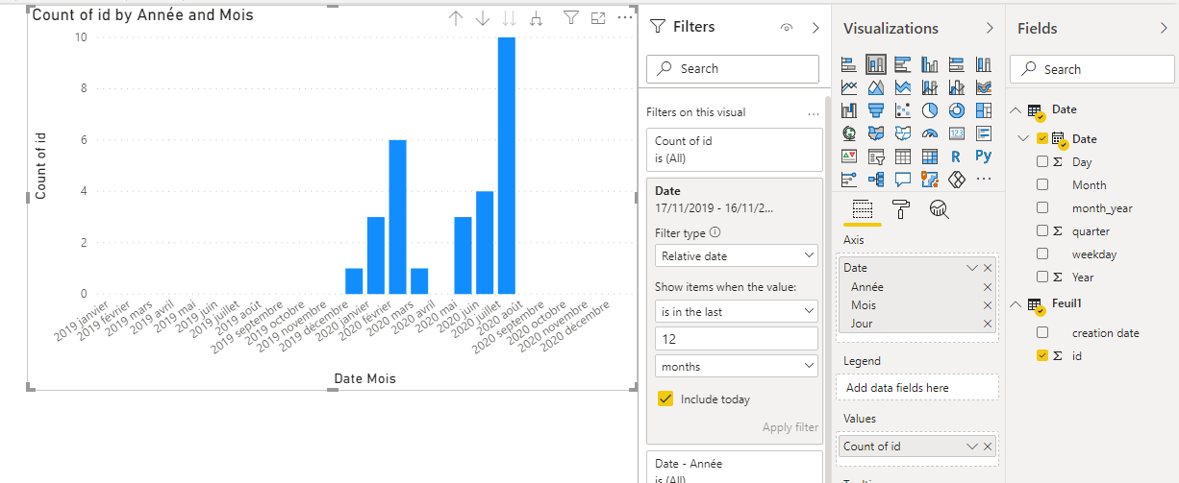Switch to the Analytics magnifier tab

coord(940,208)
